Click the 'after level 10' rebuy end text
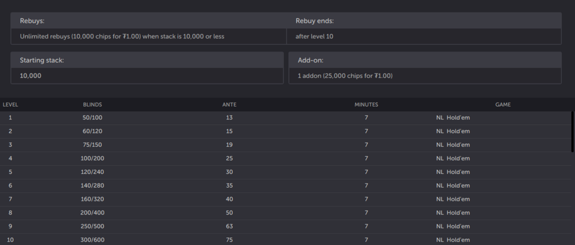 coord(315,36)
